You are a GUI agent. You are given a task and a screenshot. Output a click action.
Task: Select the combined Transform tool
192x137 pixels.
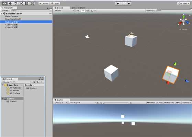click(x=32, y=3)
